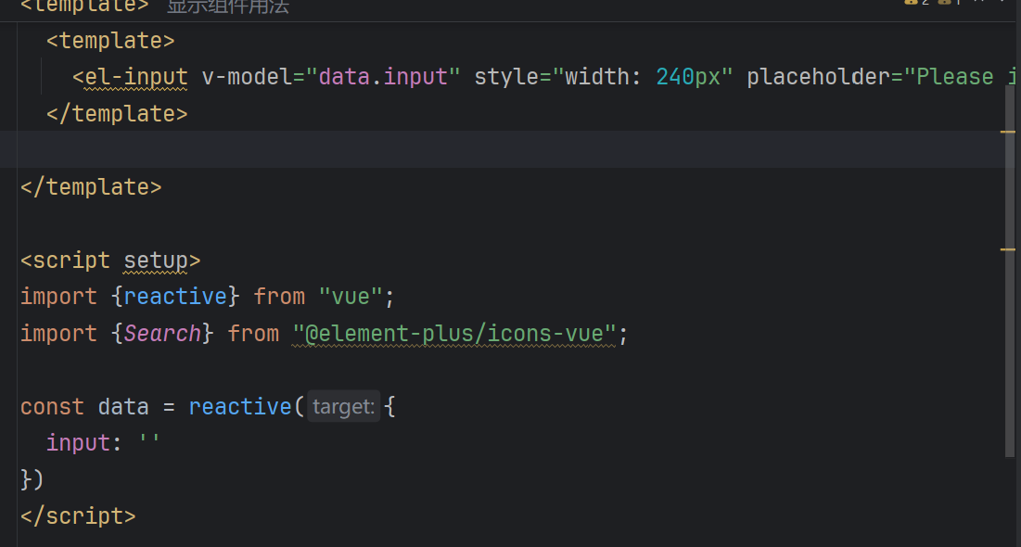Click the target: inlay parameter hint
Screen dimensions: 1021x547
[344, 407]
